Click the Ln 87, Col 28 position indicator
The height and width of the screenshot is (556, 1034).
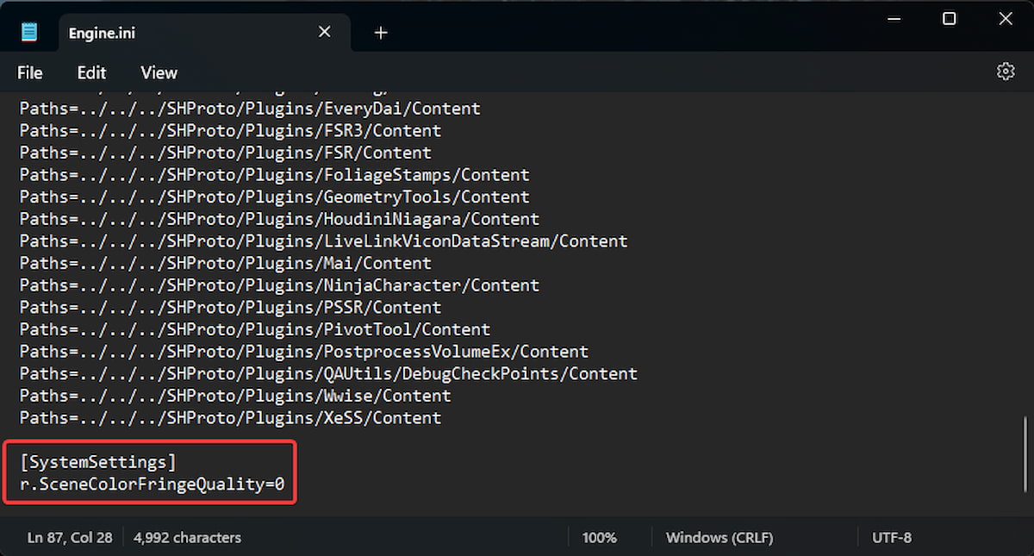click(70, 537)
